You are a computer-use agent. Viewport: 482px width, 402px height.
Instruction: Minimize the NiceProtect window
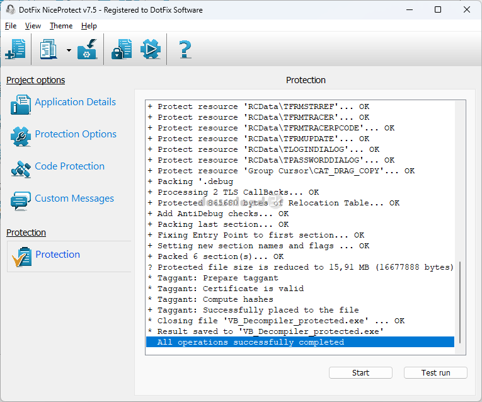410,9
